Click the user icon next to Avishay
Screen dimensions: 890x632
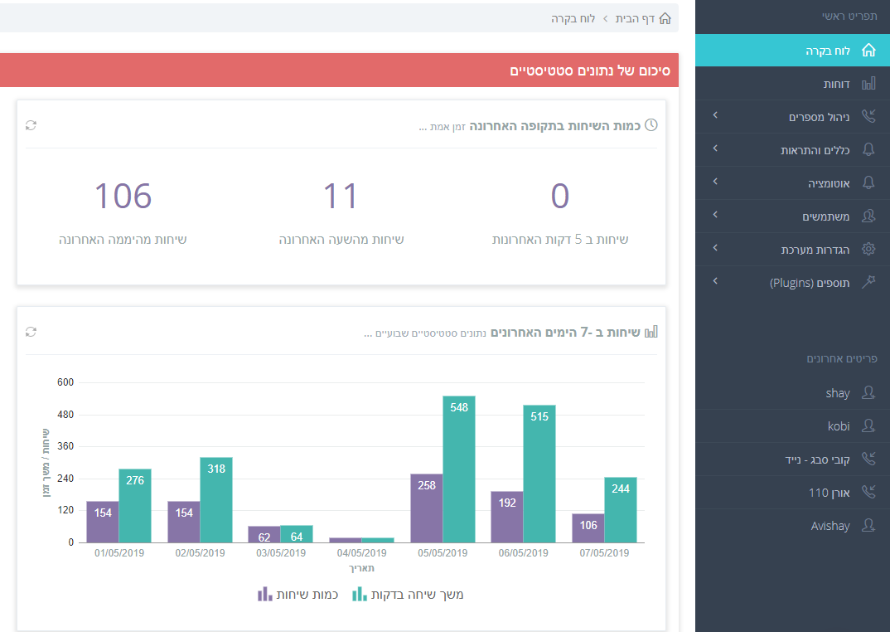coord(868,525)
